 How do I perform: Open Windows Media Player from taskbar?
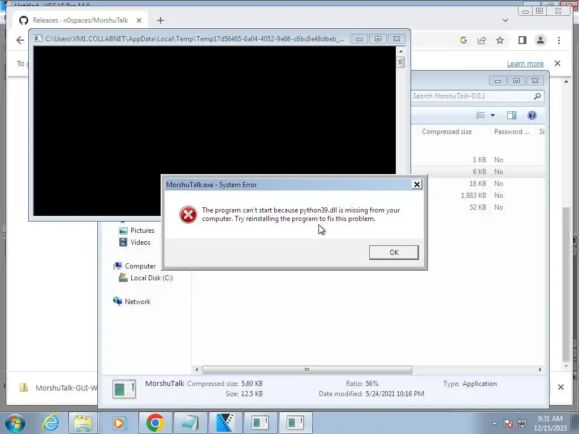click(119, 423)
